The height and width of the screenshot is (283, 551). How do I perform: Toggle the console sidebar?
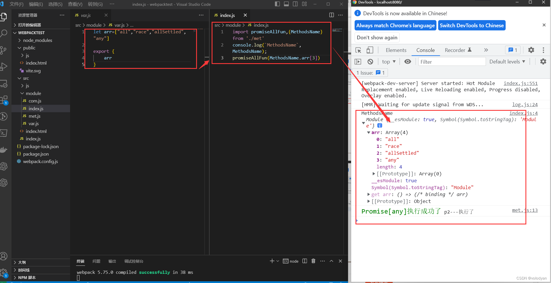[358, 61]
